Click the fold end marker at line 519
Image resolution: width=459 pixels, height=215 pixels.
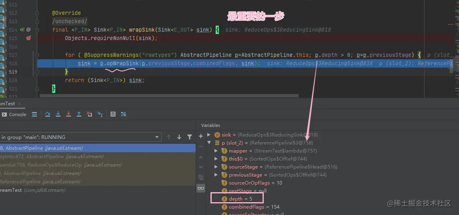tap(37, 72)
